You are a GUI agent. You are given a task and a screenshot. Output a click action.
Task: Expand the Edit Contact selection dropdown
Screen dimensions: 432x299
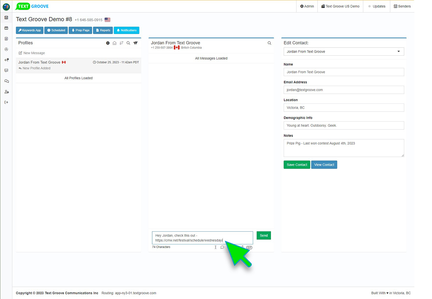344,52
